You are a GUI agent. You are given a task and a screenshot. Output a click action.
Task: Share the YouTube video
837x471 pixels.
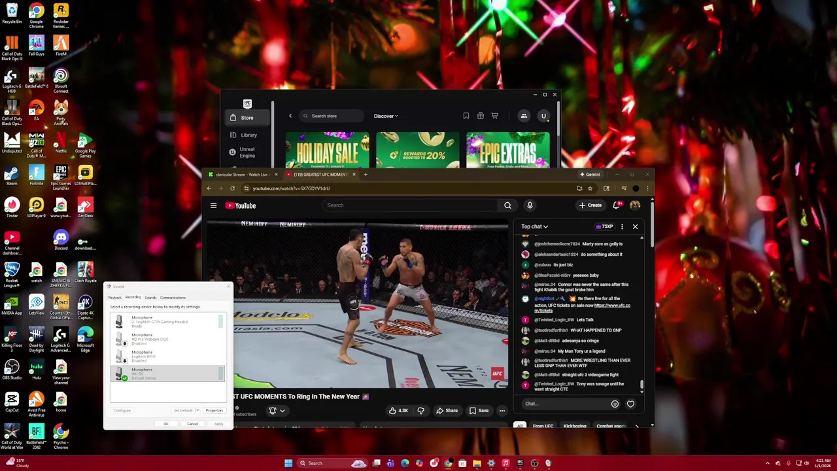(447, 411)
